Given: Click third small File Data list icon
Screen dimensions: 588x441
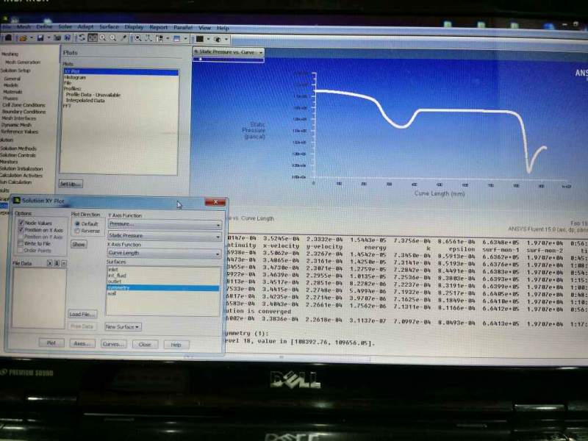Looking at the screenshot, I should pyautogui.click(x=64, y=263).
